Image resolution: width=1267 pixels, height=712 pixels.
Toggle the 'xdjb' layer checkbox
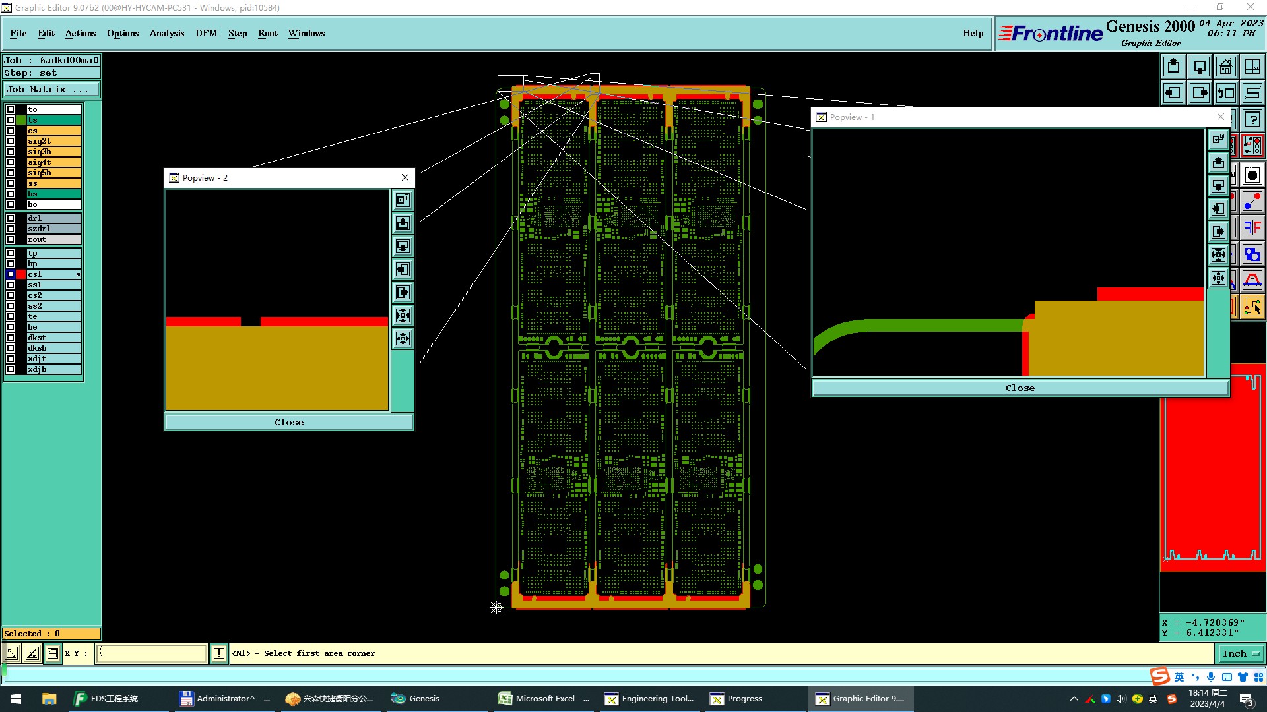(11, 369)
